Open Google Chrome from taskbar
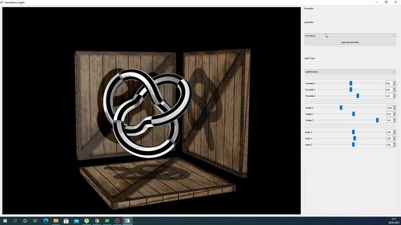This screenshot has width=401, height=225. (96, 221)
